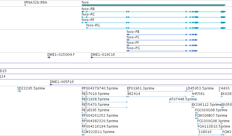Click the FGM322D11.5prime EST block glyph

[x=83, y=135]
